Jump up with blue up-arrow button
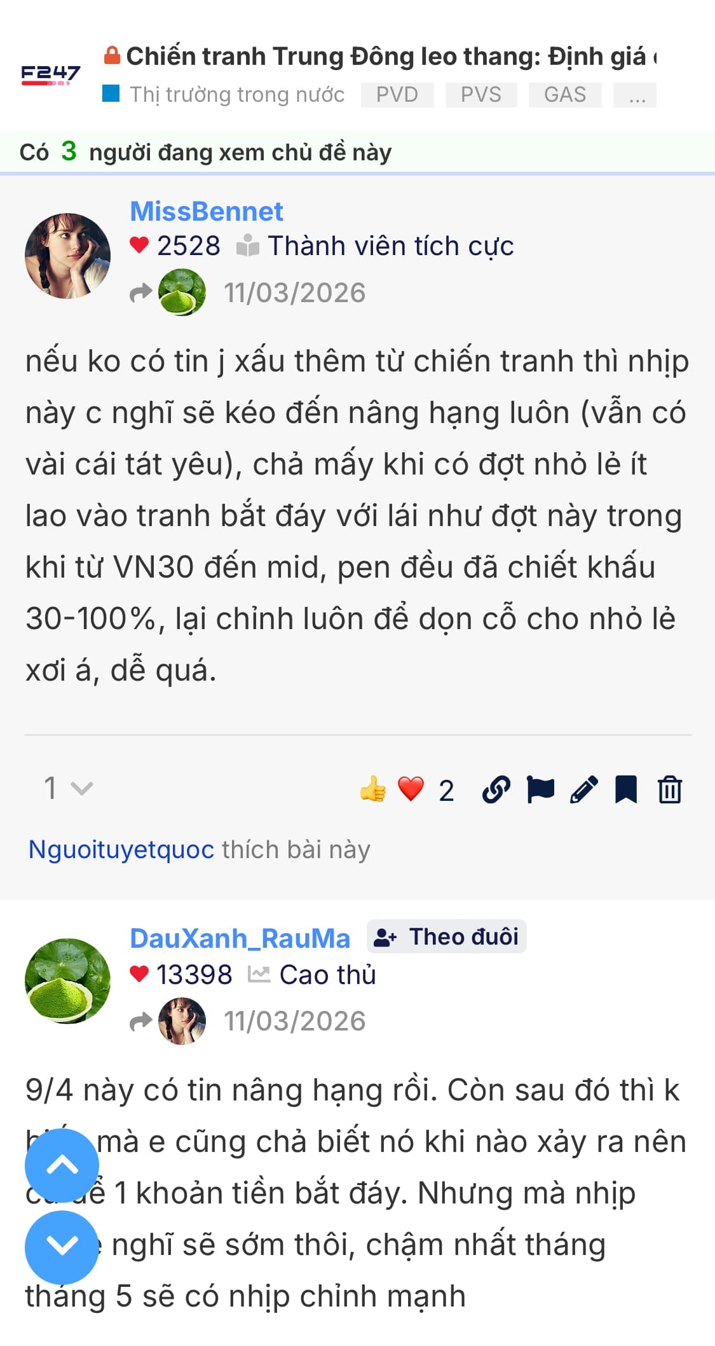The width and height of the screenshot is (715, 1346). [62, 1165]
